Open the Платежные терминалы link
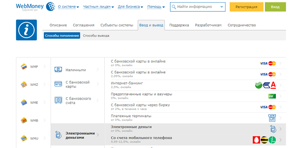This screenshot has height=148, width=302. click(x=131, y=116)
